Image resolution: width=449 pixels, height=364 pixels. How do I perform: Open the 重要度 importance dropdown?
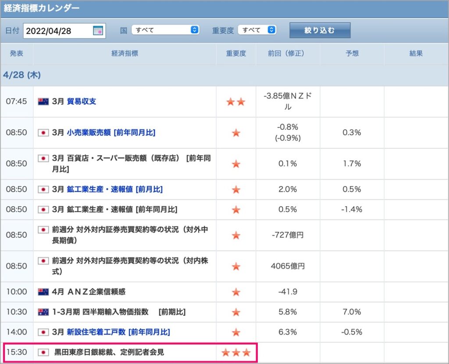[257, 30]
